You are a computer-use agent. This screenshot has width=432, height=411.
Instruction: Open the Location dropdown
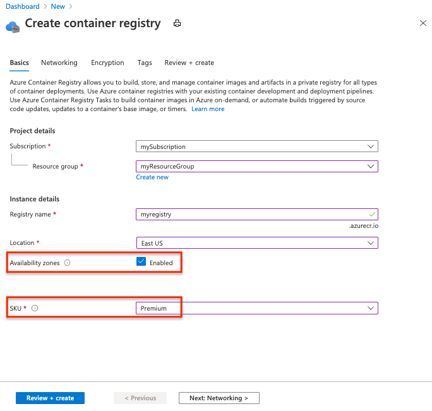pyautogui.click(x=256, y=243)
